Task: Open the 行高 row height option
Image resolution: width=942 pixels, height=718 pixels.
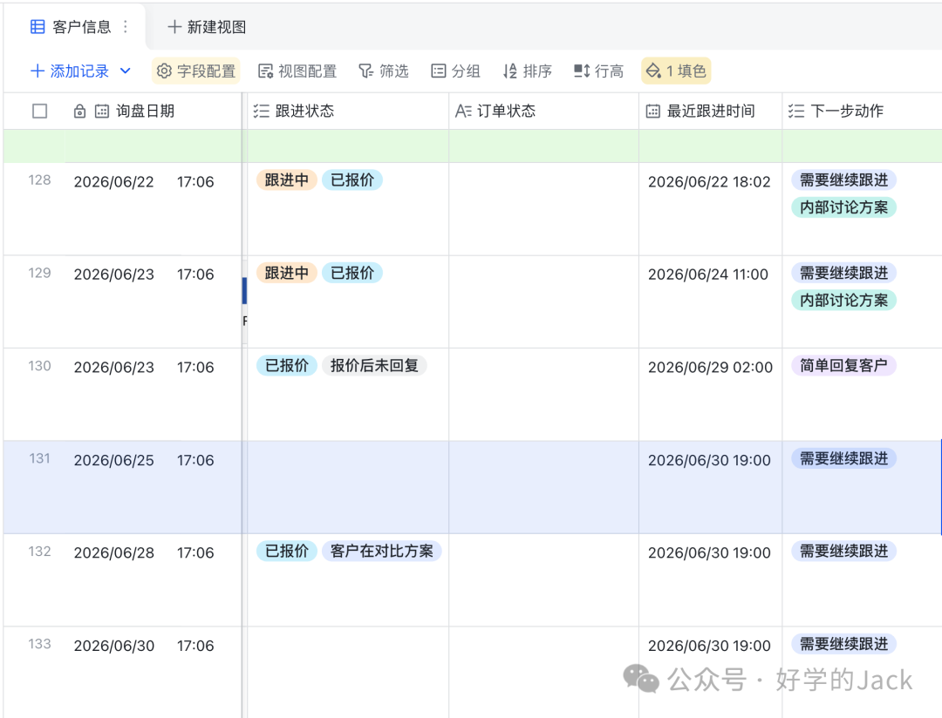Action: tap(599, 71)
